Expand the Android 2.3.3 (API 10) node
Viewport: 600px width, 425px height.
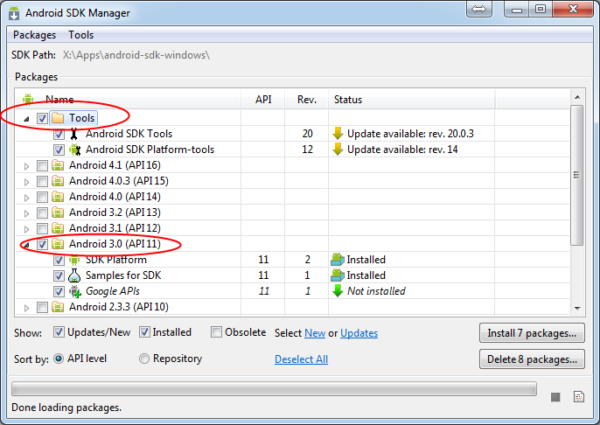[x=27, y=307]
